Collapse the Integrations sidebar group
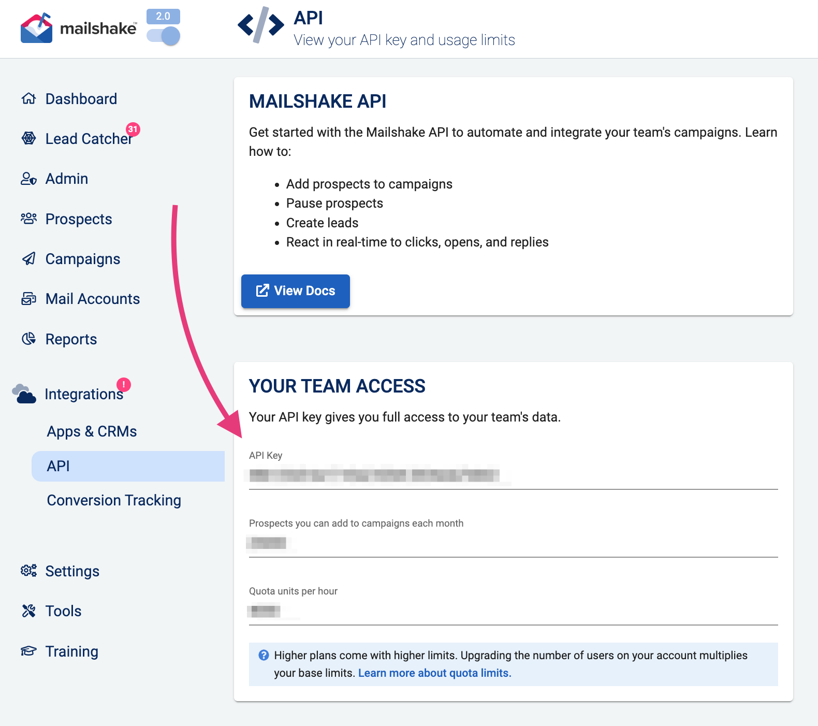The width and height of the screenshot is (818, 726). (84, 394)
